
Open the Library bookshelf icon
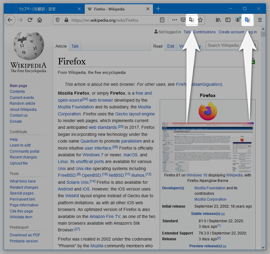pyautogui.click(x=218, y=20)
